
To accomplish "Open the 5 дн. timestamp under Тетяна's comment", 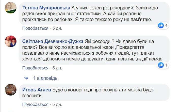I will click(57, 28).
